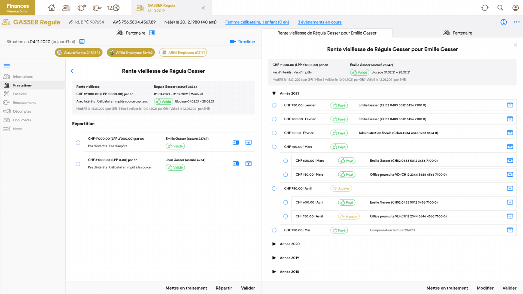Open the Prestations sidebar item
The height and width of the screenshot is (294, 523).
pyautogui.click(x=33, y=85)
